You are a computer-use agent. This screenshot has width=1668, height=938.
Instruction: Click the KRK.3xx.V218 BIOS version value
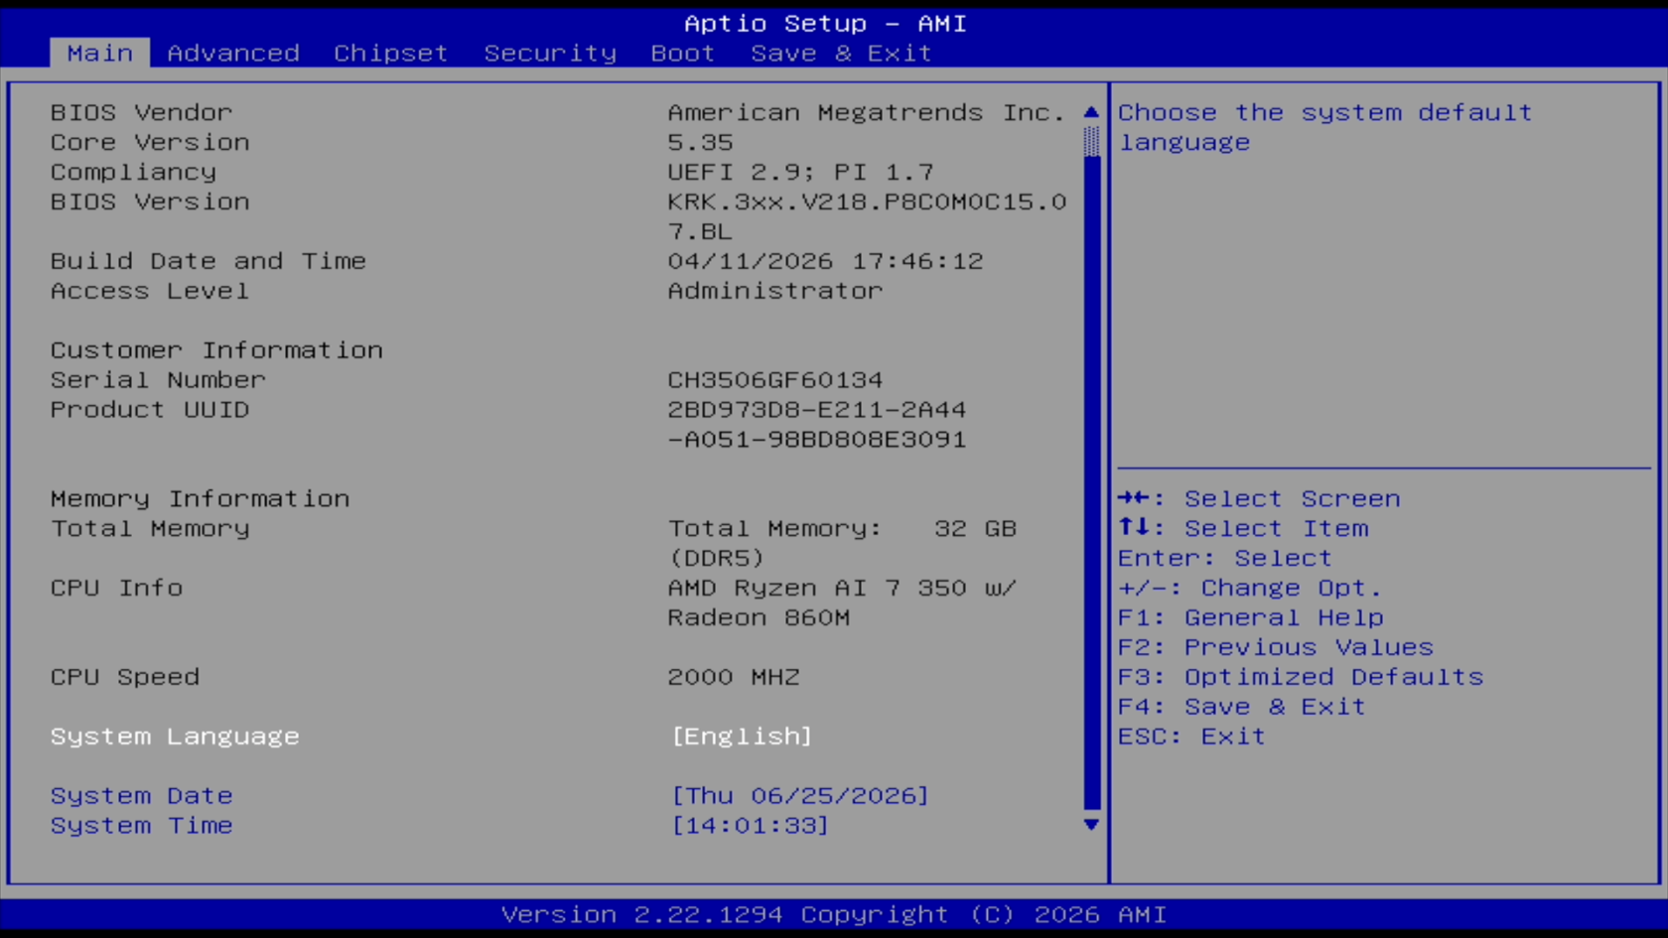[x=867, y=216]
